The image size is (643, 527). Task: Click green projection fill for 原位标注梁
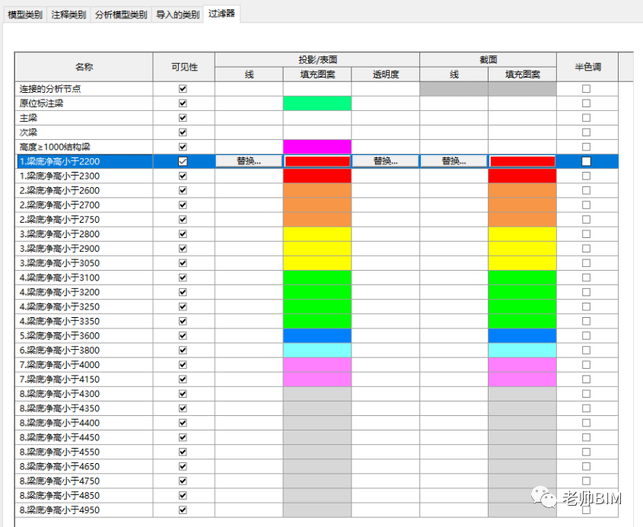click(x=317, y=103)
